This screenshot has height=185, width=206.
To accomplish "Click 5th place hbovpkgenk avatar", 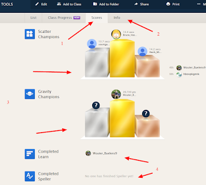I will click(x=179, y=75).
